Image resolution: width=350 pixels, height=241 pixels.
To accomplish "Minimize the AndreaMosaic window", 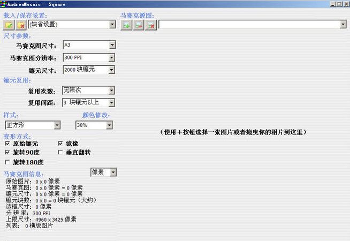I will [332, 4].
